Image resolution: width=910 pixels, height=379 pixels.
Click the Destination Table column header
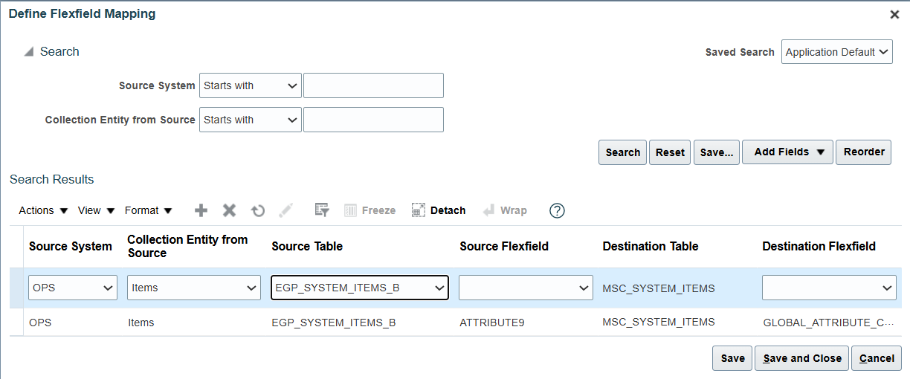[651, 246]
